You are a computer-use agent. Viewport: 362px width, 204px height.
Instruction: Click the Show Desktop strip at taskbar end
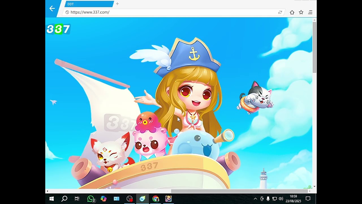pos(316,199)
